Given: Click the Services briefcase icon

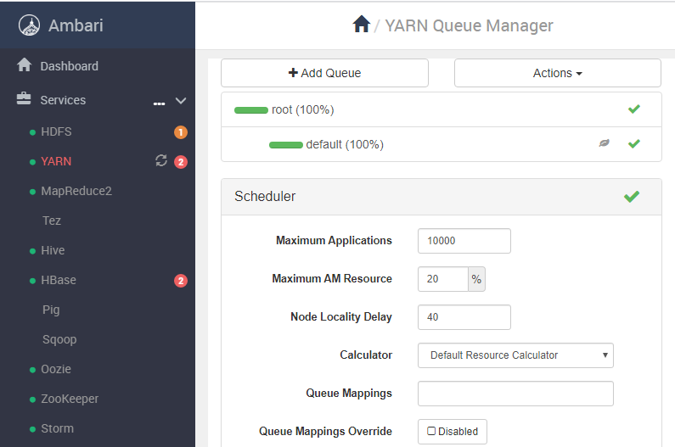Looking at the screenshot, I should [x=24, y=99].
